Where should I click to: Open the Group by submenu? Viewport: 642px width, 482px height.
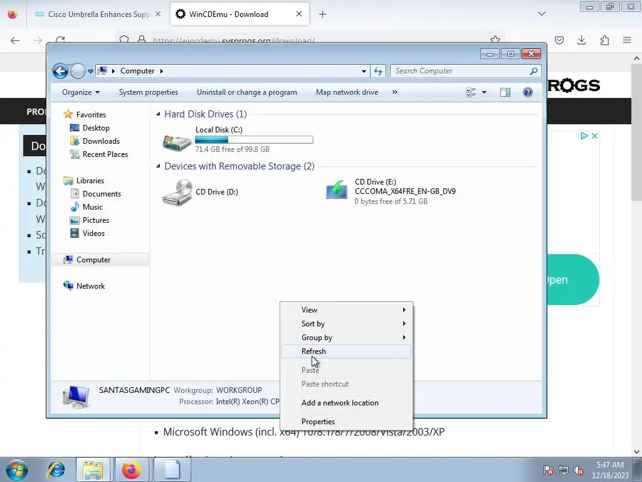coord(346,338)
